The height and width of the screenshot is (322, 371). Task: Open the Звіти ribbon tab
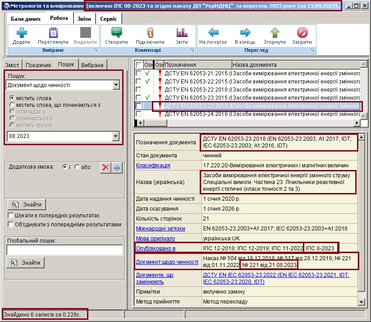[84, 18]
